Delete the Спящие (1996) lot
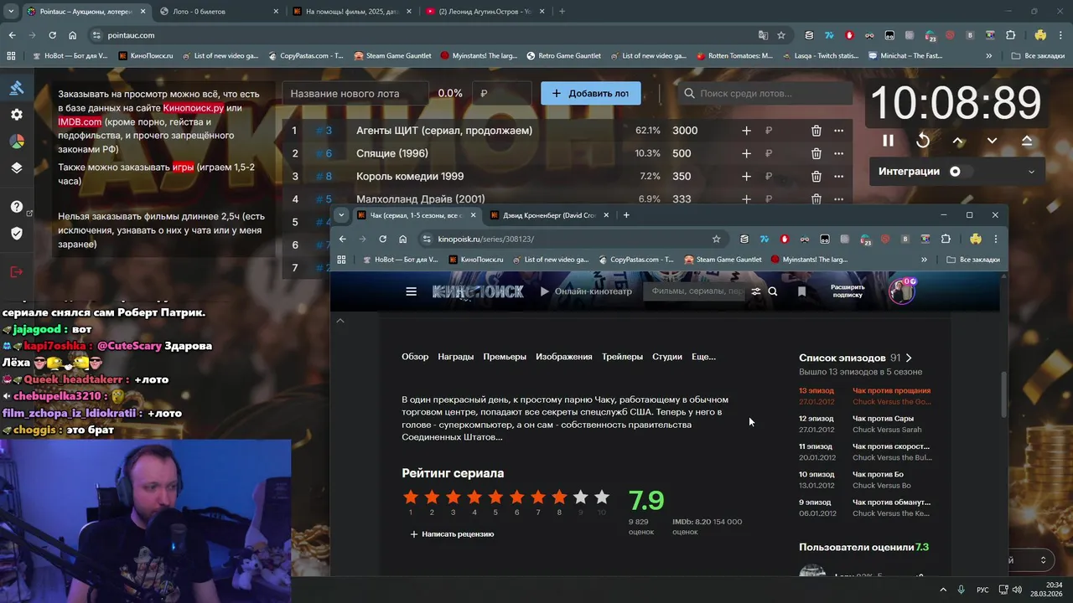The image size is (1073, 603). pyautogui.click(x=816, y=153)
